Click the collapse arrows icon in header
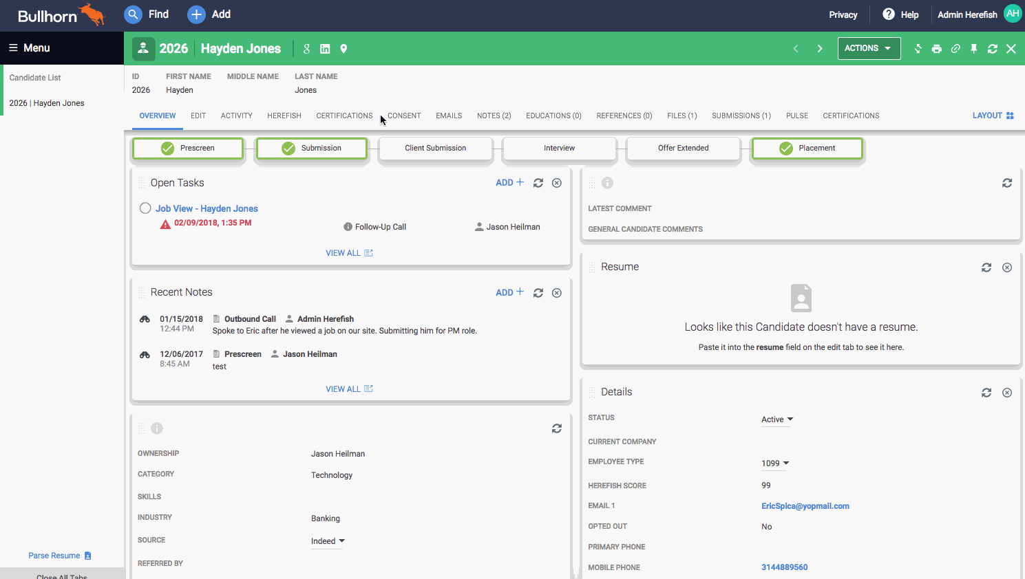 click(918, 49)
